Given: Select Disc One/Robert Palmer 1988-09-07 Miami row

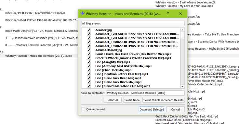Looking at the screenshot, I should tap(42, 20).
